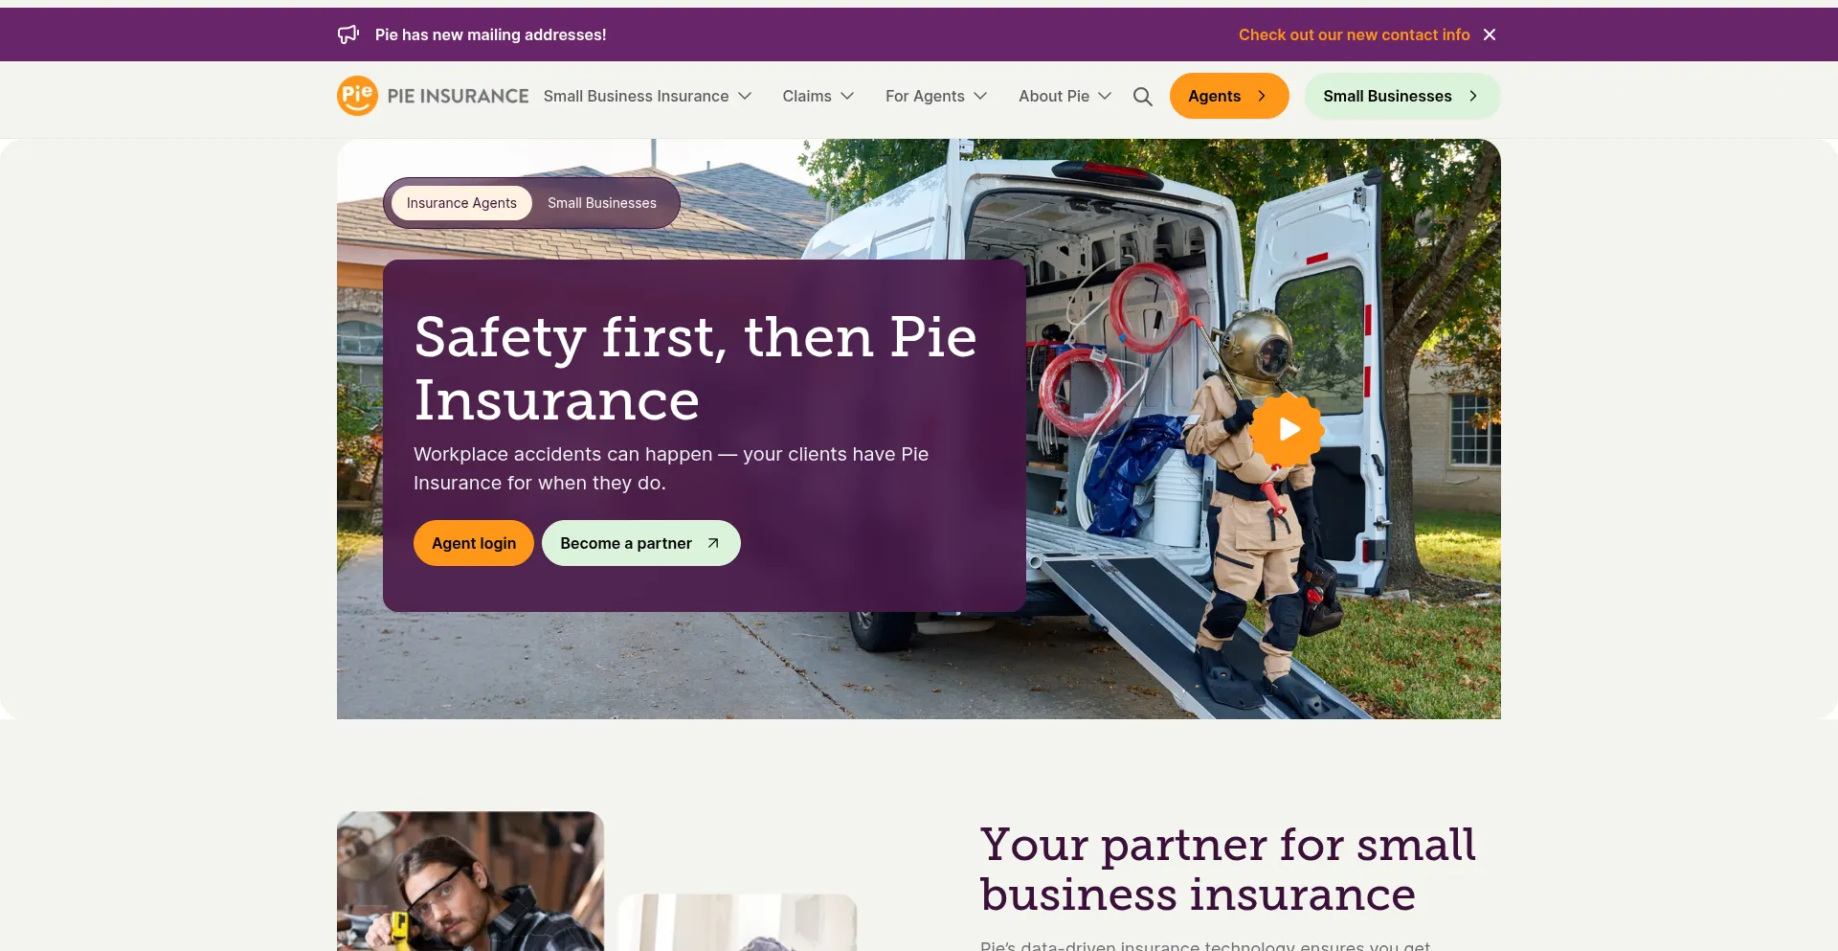Screen dimensions: 1838x951
Task: Click the arrow icon on Become a partner
Action: [713, 543]
